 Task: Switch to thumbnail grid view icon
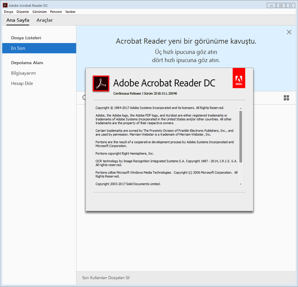tap(286, 98)
